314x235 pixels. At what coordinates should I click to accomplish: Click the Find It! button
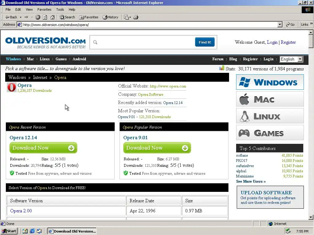coord(205,42)
